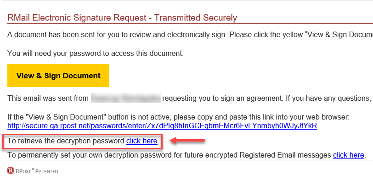Screen dimensions: 373x180
Task: Click the "button is not active" instruction line
Action: [x=178, y=117]
